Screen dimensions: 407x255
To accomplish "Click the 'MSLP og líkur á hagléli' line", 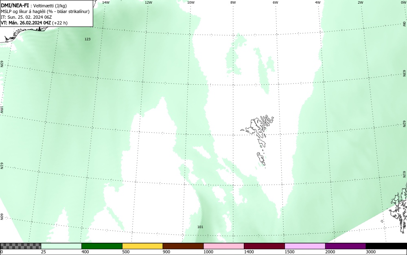I will [45, 11].
